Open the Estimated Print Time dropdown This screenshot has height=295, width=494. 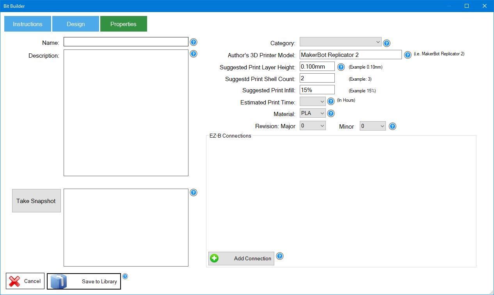pos(313,102)
